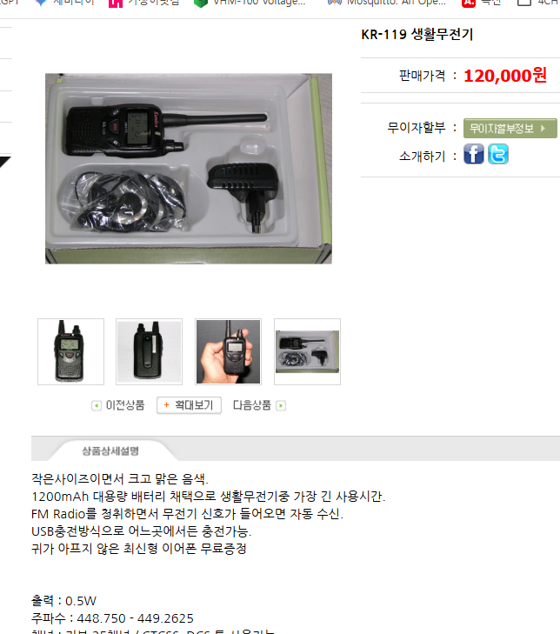
Task: Select the 상품상세설명 tab
Action: click(110, 450)
